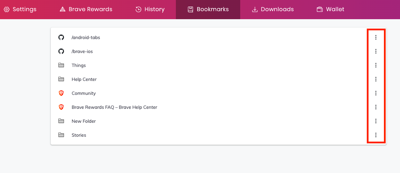Screen dimensions: 400x173
Task: Click the folder icon next to Stories
Action: pyautogui.click(x=61, y=135)
